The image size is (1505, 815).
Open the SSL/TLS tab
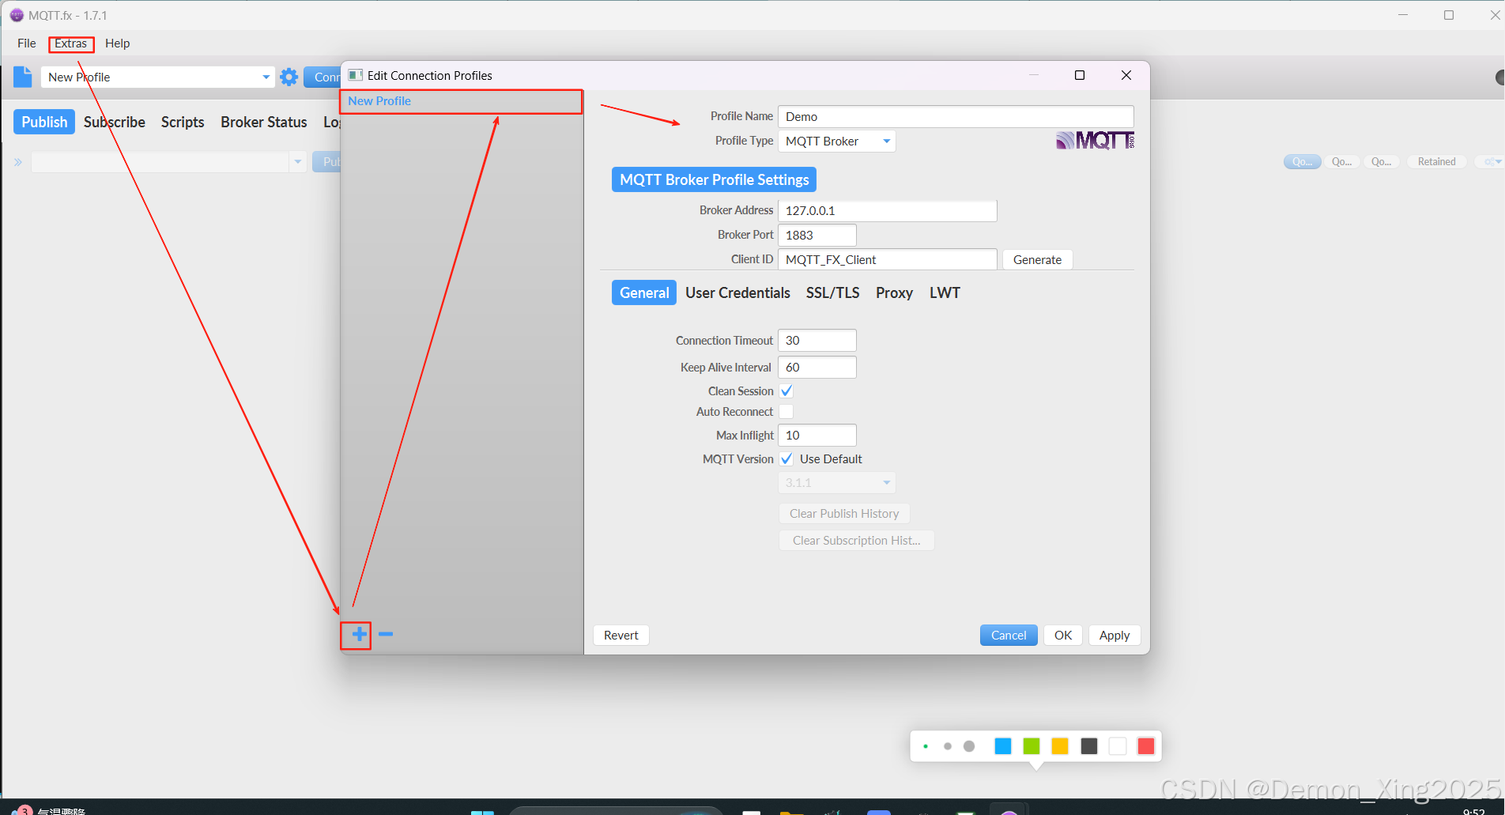coord(832,292)
